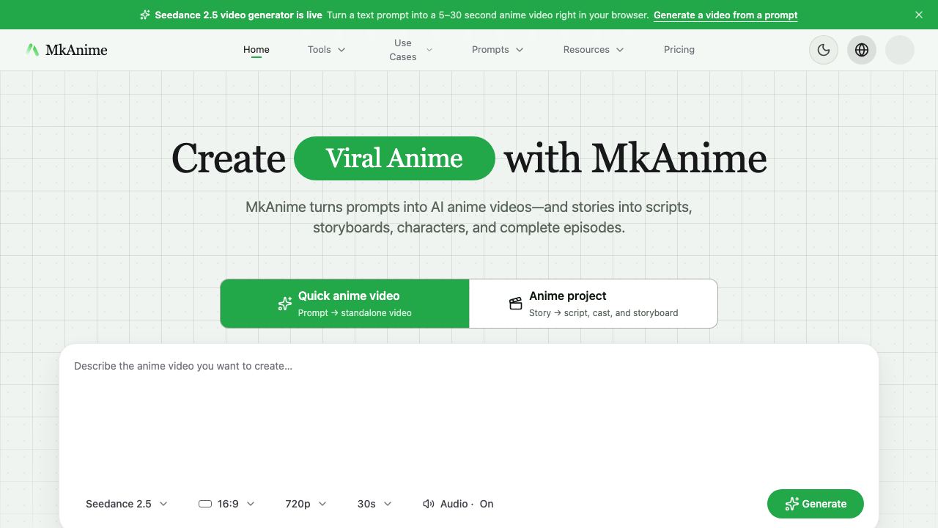Open the Seedance 2.5 model dropdown

click(x=127, y=504)
